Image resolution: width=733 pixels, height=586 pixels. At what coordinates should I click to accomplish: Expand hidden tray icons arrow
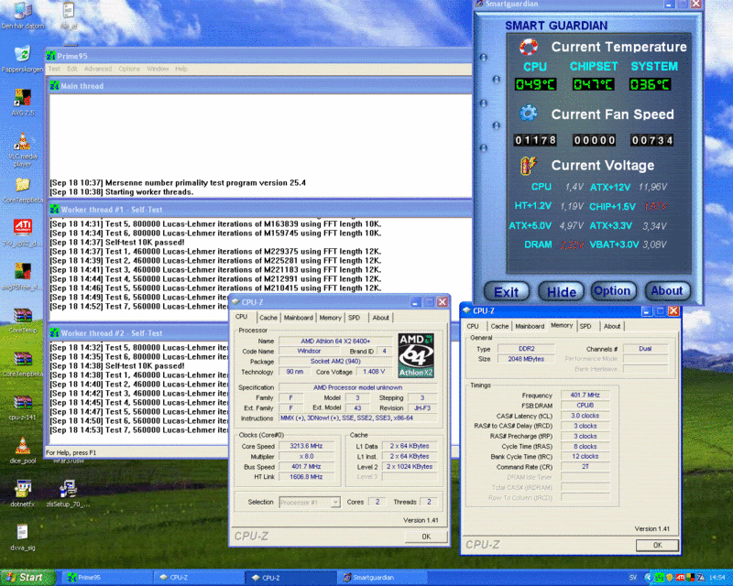click(648, 578)
